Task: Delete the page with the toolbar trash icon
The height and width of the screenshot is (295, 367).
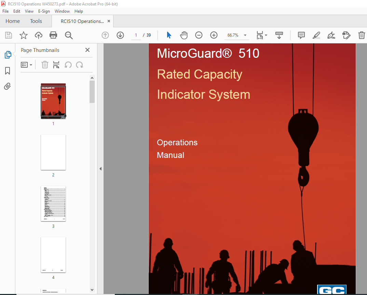Action: click(x=362, y=35)
